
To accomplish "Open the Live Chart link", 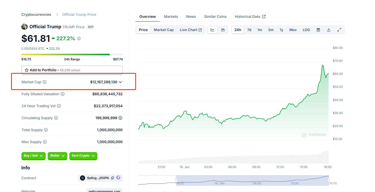I will pyautogui.click(x=191, y=30).
